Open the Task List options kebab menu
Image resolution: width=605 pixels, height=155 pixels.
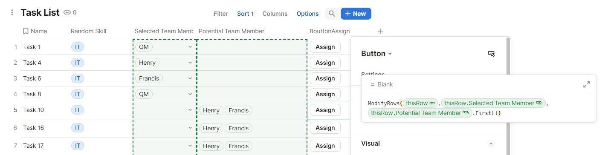click(x=12, y=13)
